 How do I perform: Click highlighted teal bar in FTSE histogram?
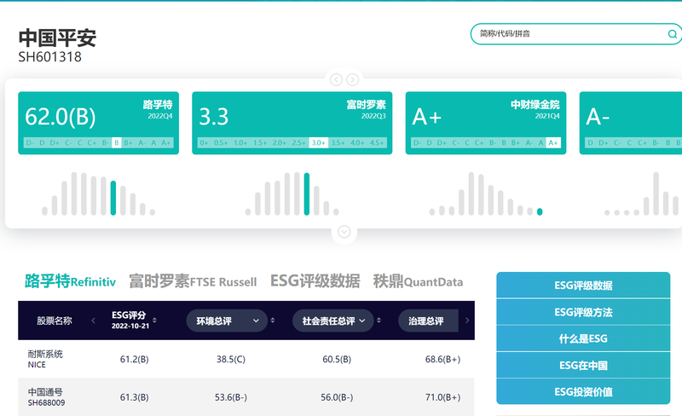307,194
